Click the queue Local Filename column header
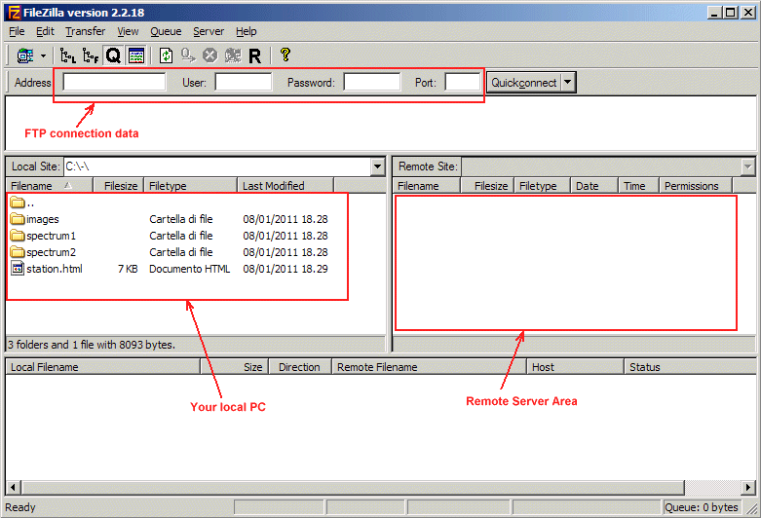 (102, 367)
